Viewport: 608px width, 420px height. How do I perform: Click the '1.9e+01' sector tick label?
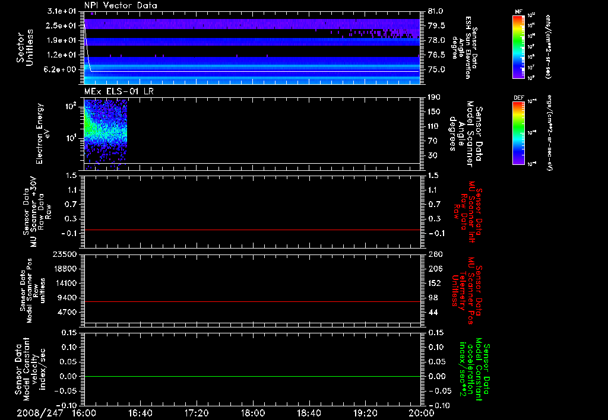[x=62, y=40]
